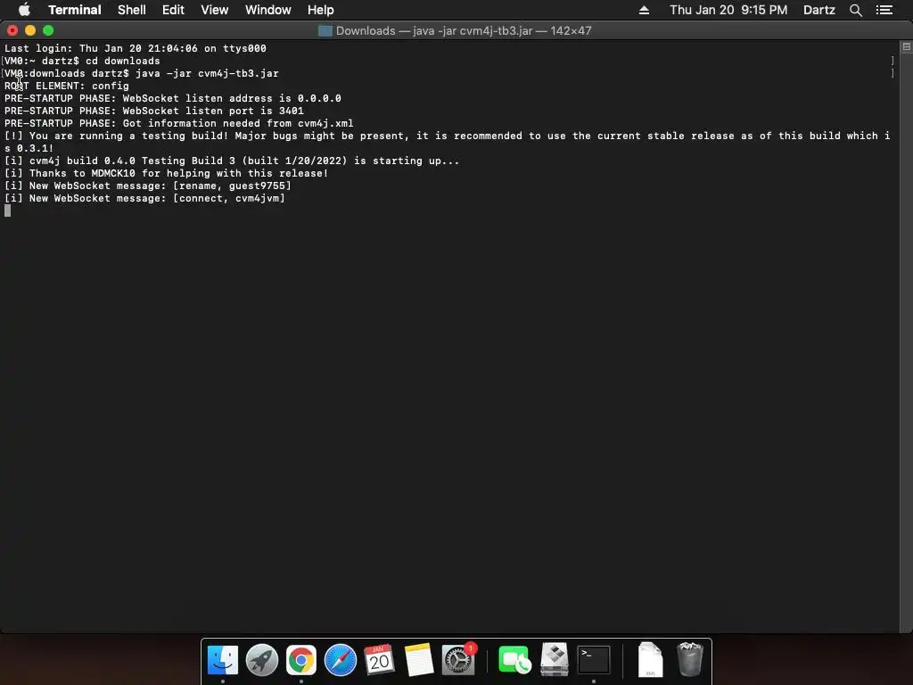Close the Terminal window
Viewport: 913px width, 685px height.
12,30
